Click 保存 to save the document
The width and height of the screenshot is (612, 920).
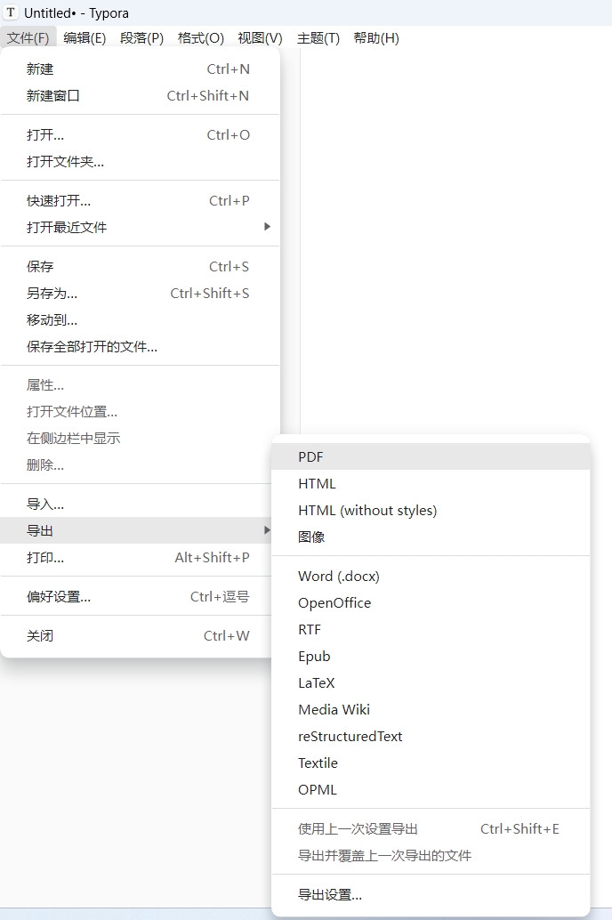[140, 266]
